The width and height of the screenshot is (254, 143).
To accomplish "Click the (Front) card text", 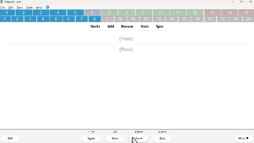I will [x=126, y=39].
